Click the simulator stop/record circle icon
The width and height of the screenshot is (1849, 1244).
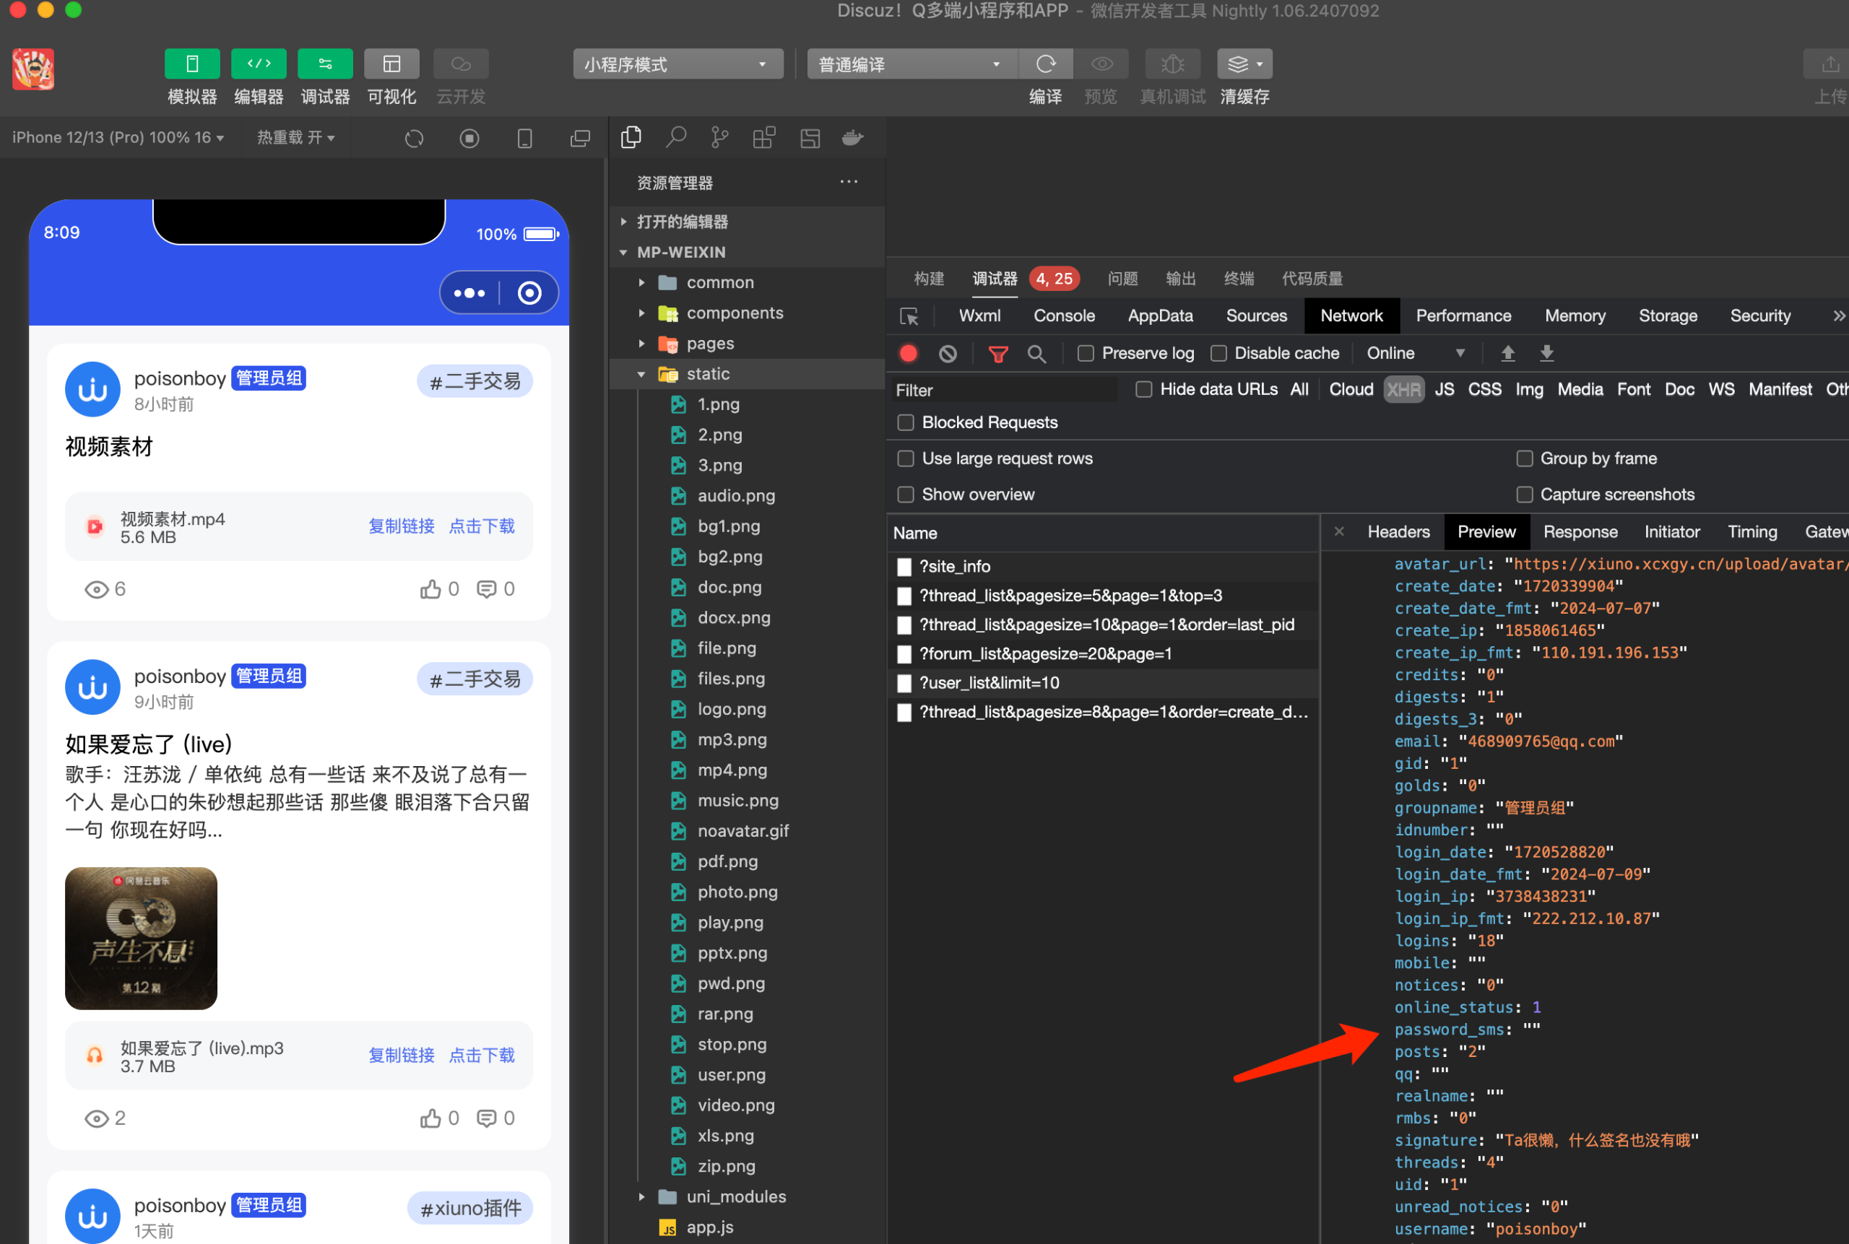tap(469, 139)
